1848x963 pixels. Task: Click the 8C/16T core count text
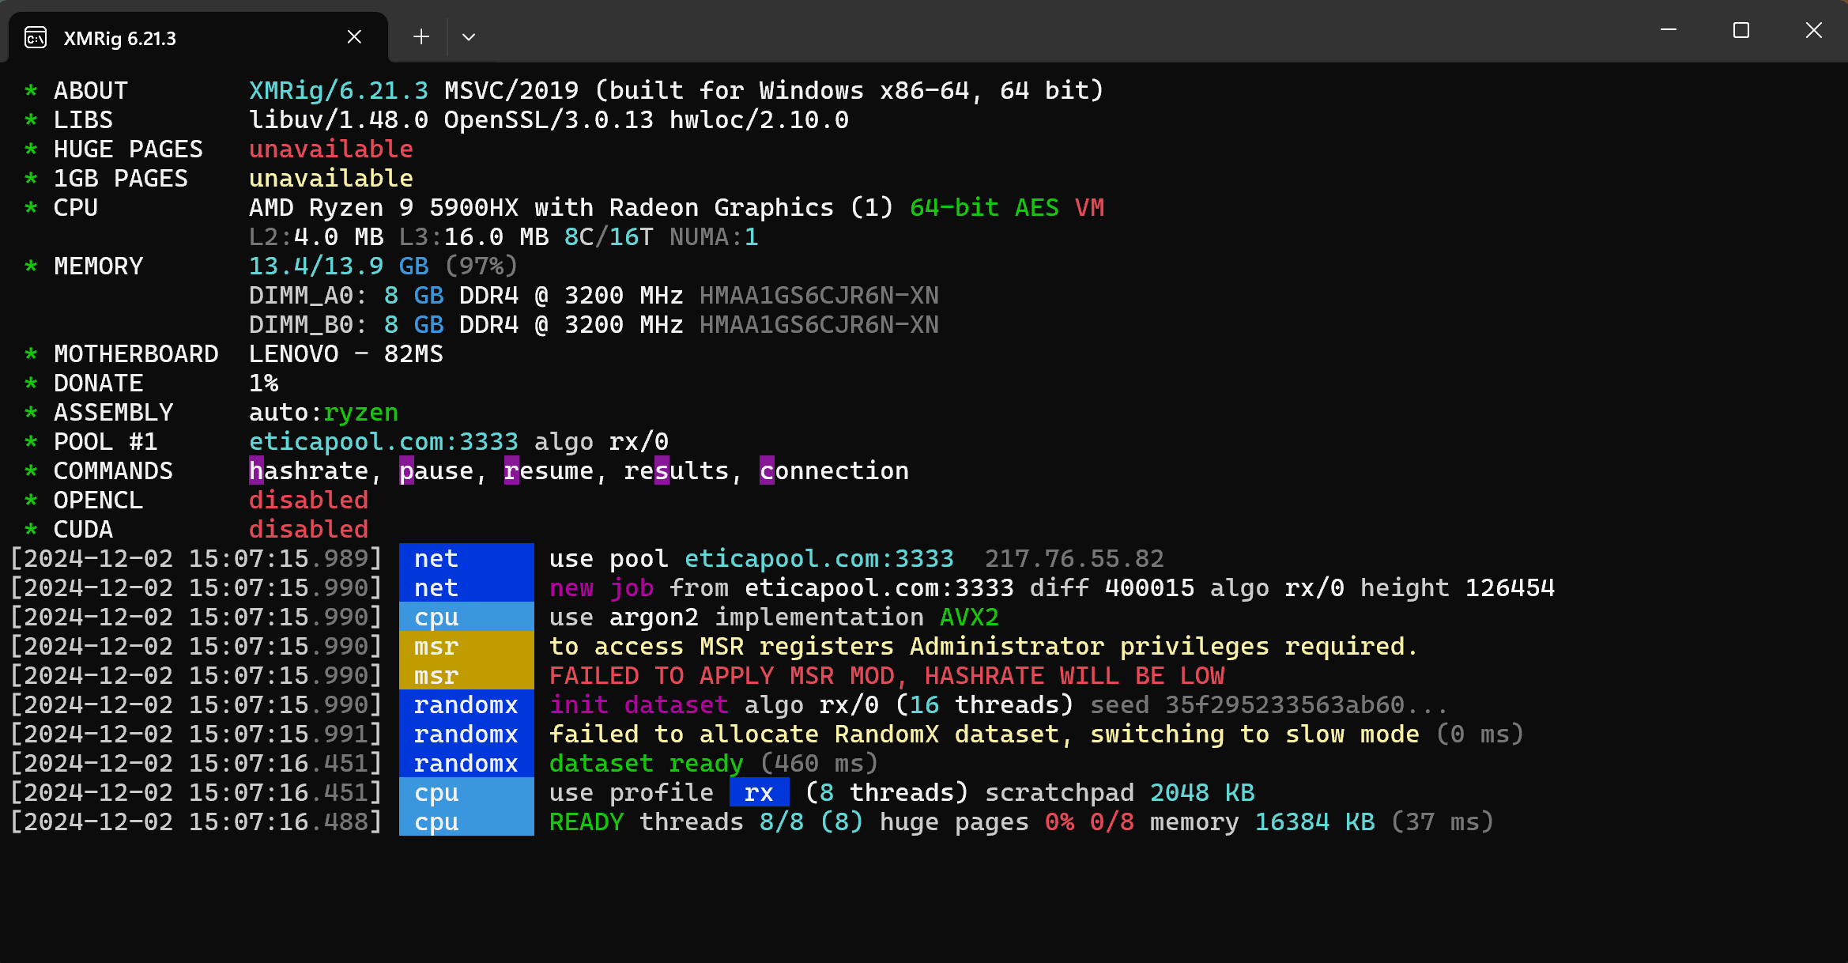pyautogui.click(x=609, y=237)
